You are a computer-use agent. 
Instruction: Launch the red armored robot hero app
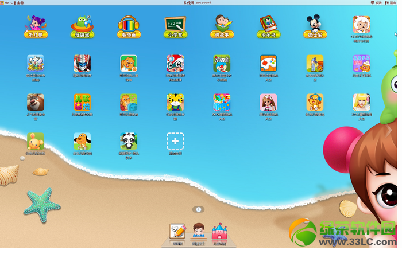click(x=82, y=63)
